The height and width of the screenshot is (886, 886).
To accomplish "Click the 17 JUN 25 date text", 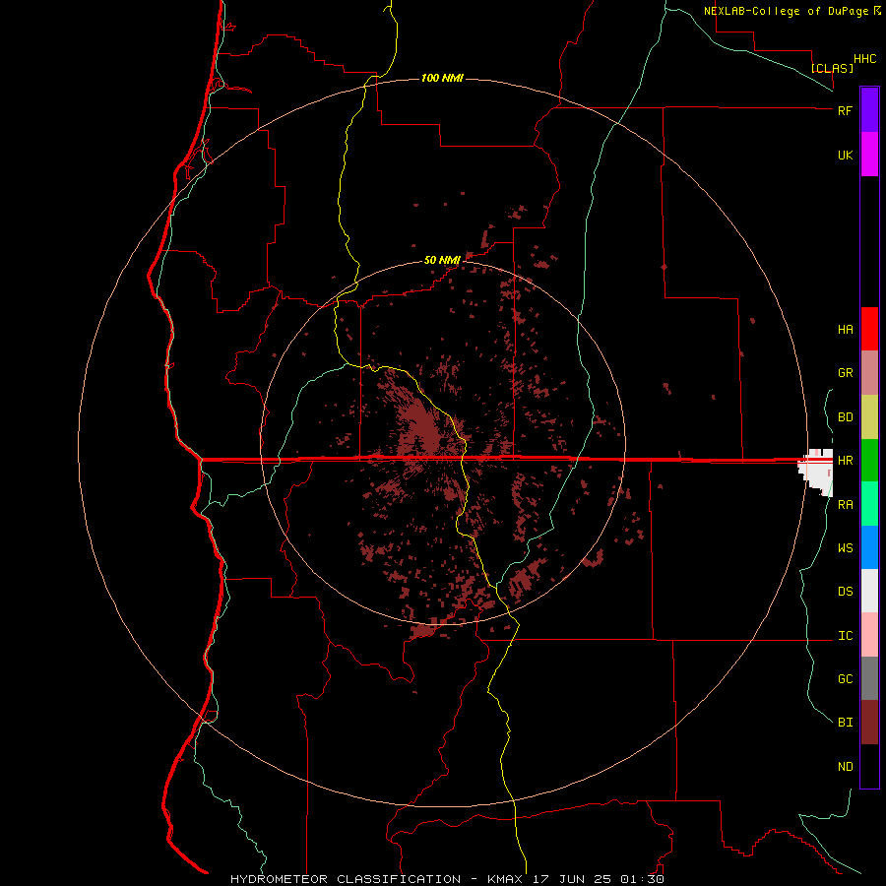I will tap(572, 879).
